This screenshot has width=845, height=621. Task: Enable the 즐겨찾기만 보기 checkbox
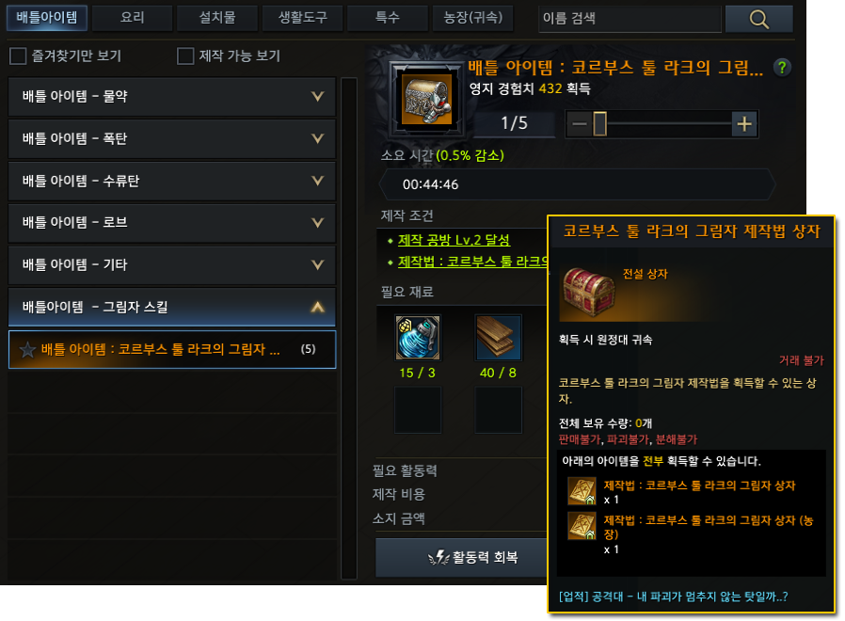tap(18, 56)
